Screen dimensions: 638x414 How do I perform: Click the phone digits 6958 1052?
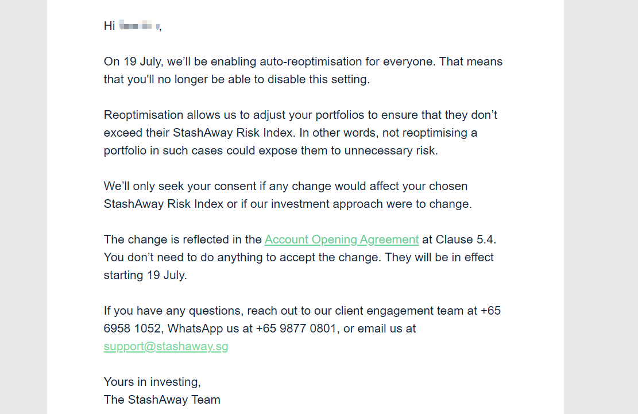click(132, 328)
